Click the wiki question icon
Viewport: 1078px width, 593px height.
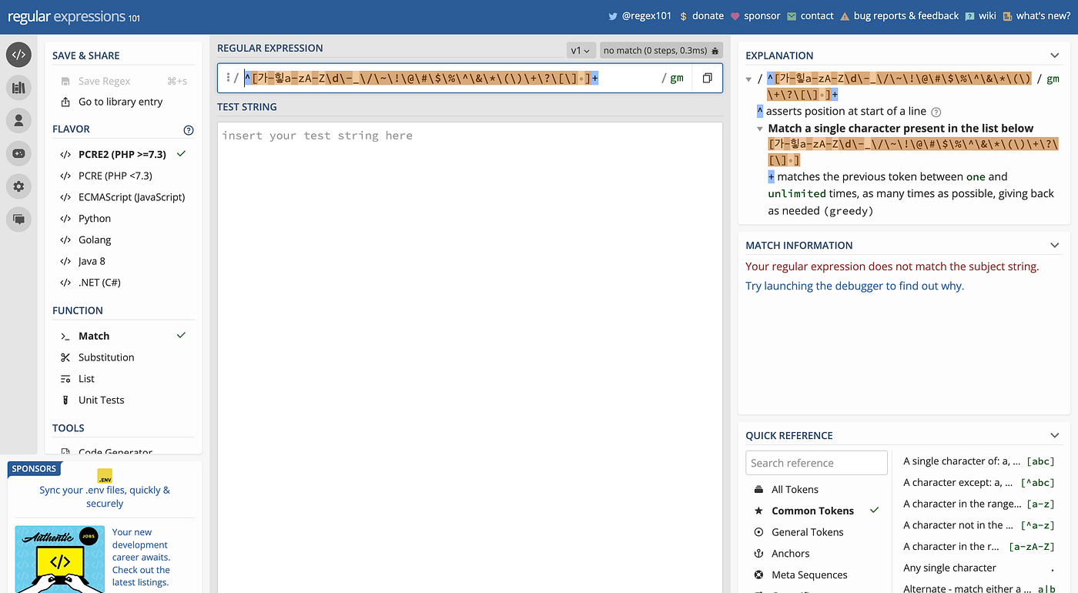969,16
